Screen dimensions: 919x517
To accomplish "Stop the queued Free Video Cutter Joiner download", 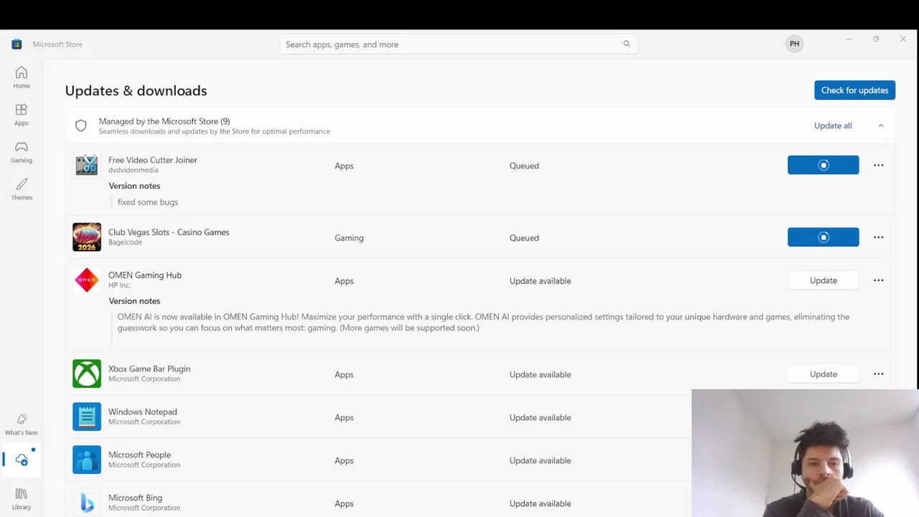I will 823,165.
